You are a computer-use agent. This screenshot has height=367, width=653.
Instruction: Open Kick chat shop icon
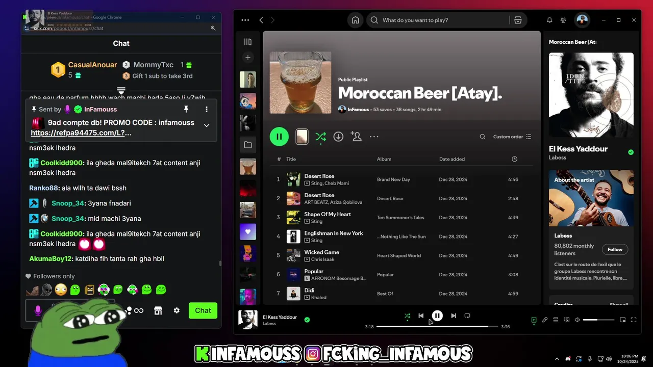[158, 310]
